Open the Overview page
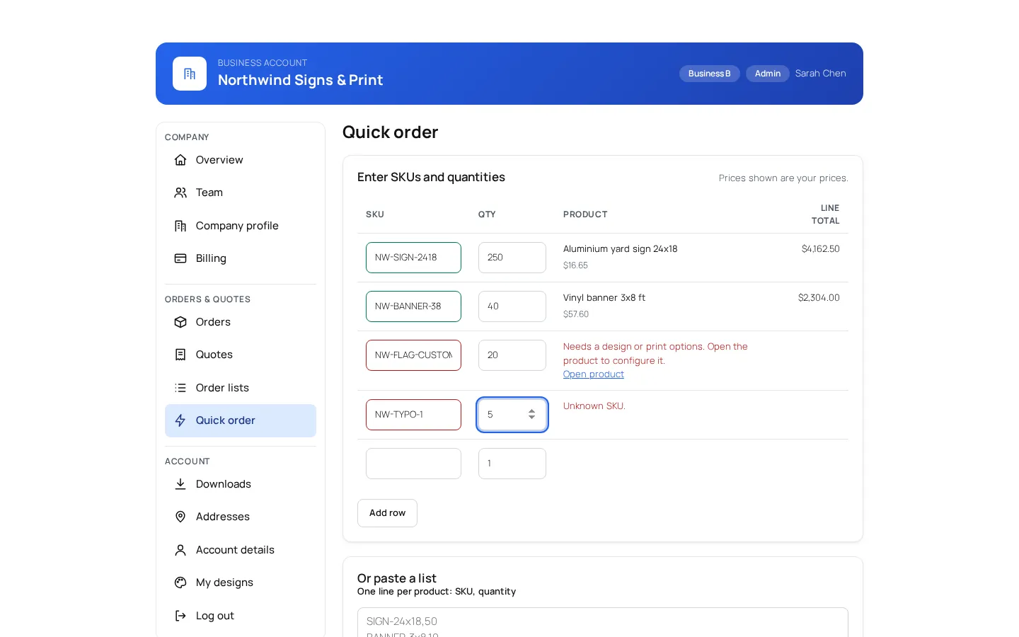 [x=241, y=160]
